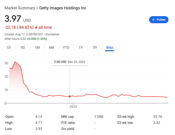175x135 pixels.
Task: Click the Follow button
Action: click(159, 20)
